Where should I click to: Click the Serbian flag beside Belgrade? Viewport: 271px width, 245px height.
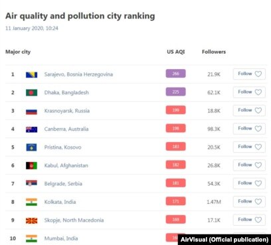(31, 183)
